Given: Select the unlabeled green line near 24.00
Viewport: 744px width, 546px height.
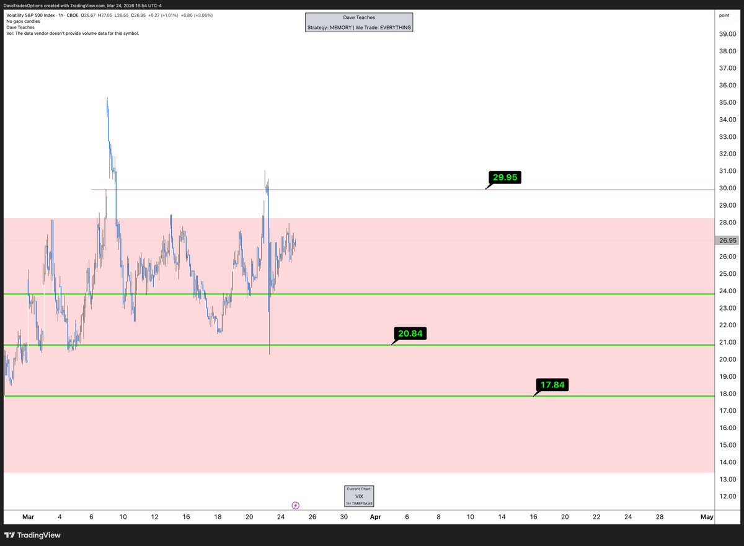Looking at the screenshot, I should tap(358, 294).
